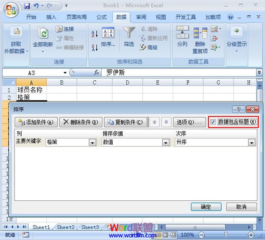Open the Undo history dropdown arrow

[42, 6]
